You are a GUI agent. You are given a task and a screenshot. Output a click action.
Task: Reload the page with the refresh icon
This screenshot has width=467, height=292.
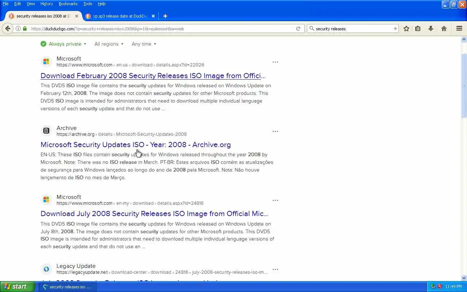pyautogui.click(x=298, y=28)
